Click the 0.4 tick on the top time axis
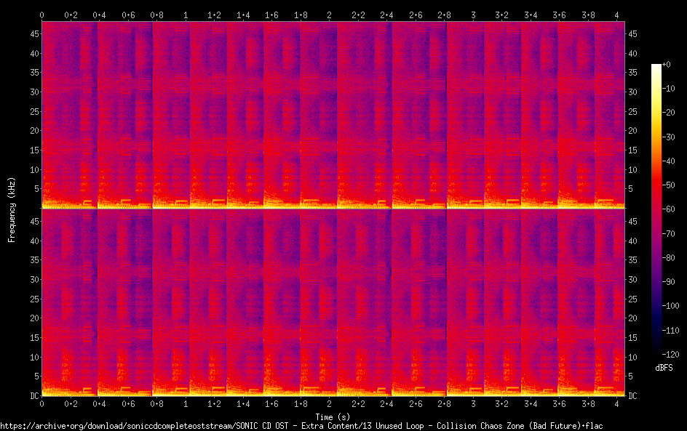This screenshot has height=431, width=687. point(99,15)
